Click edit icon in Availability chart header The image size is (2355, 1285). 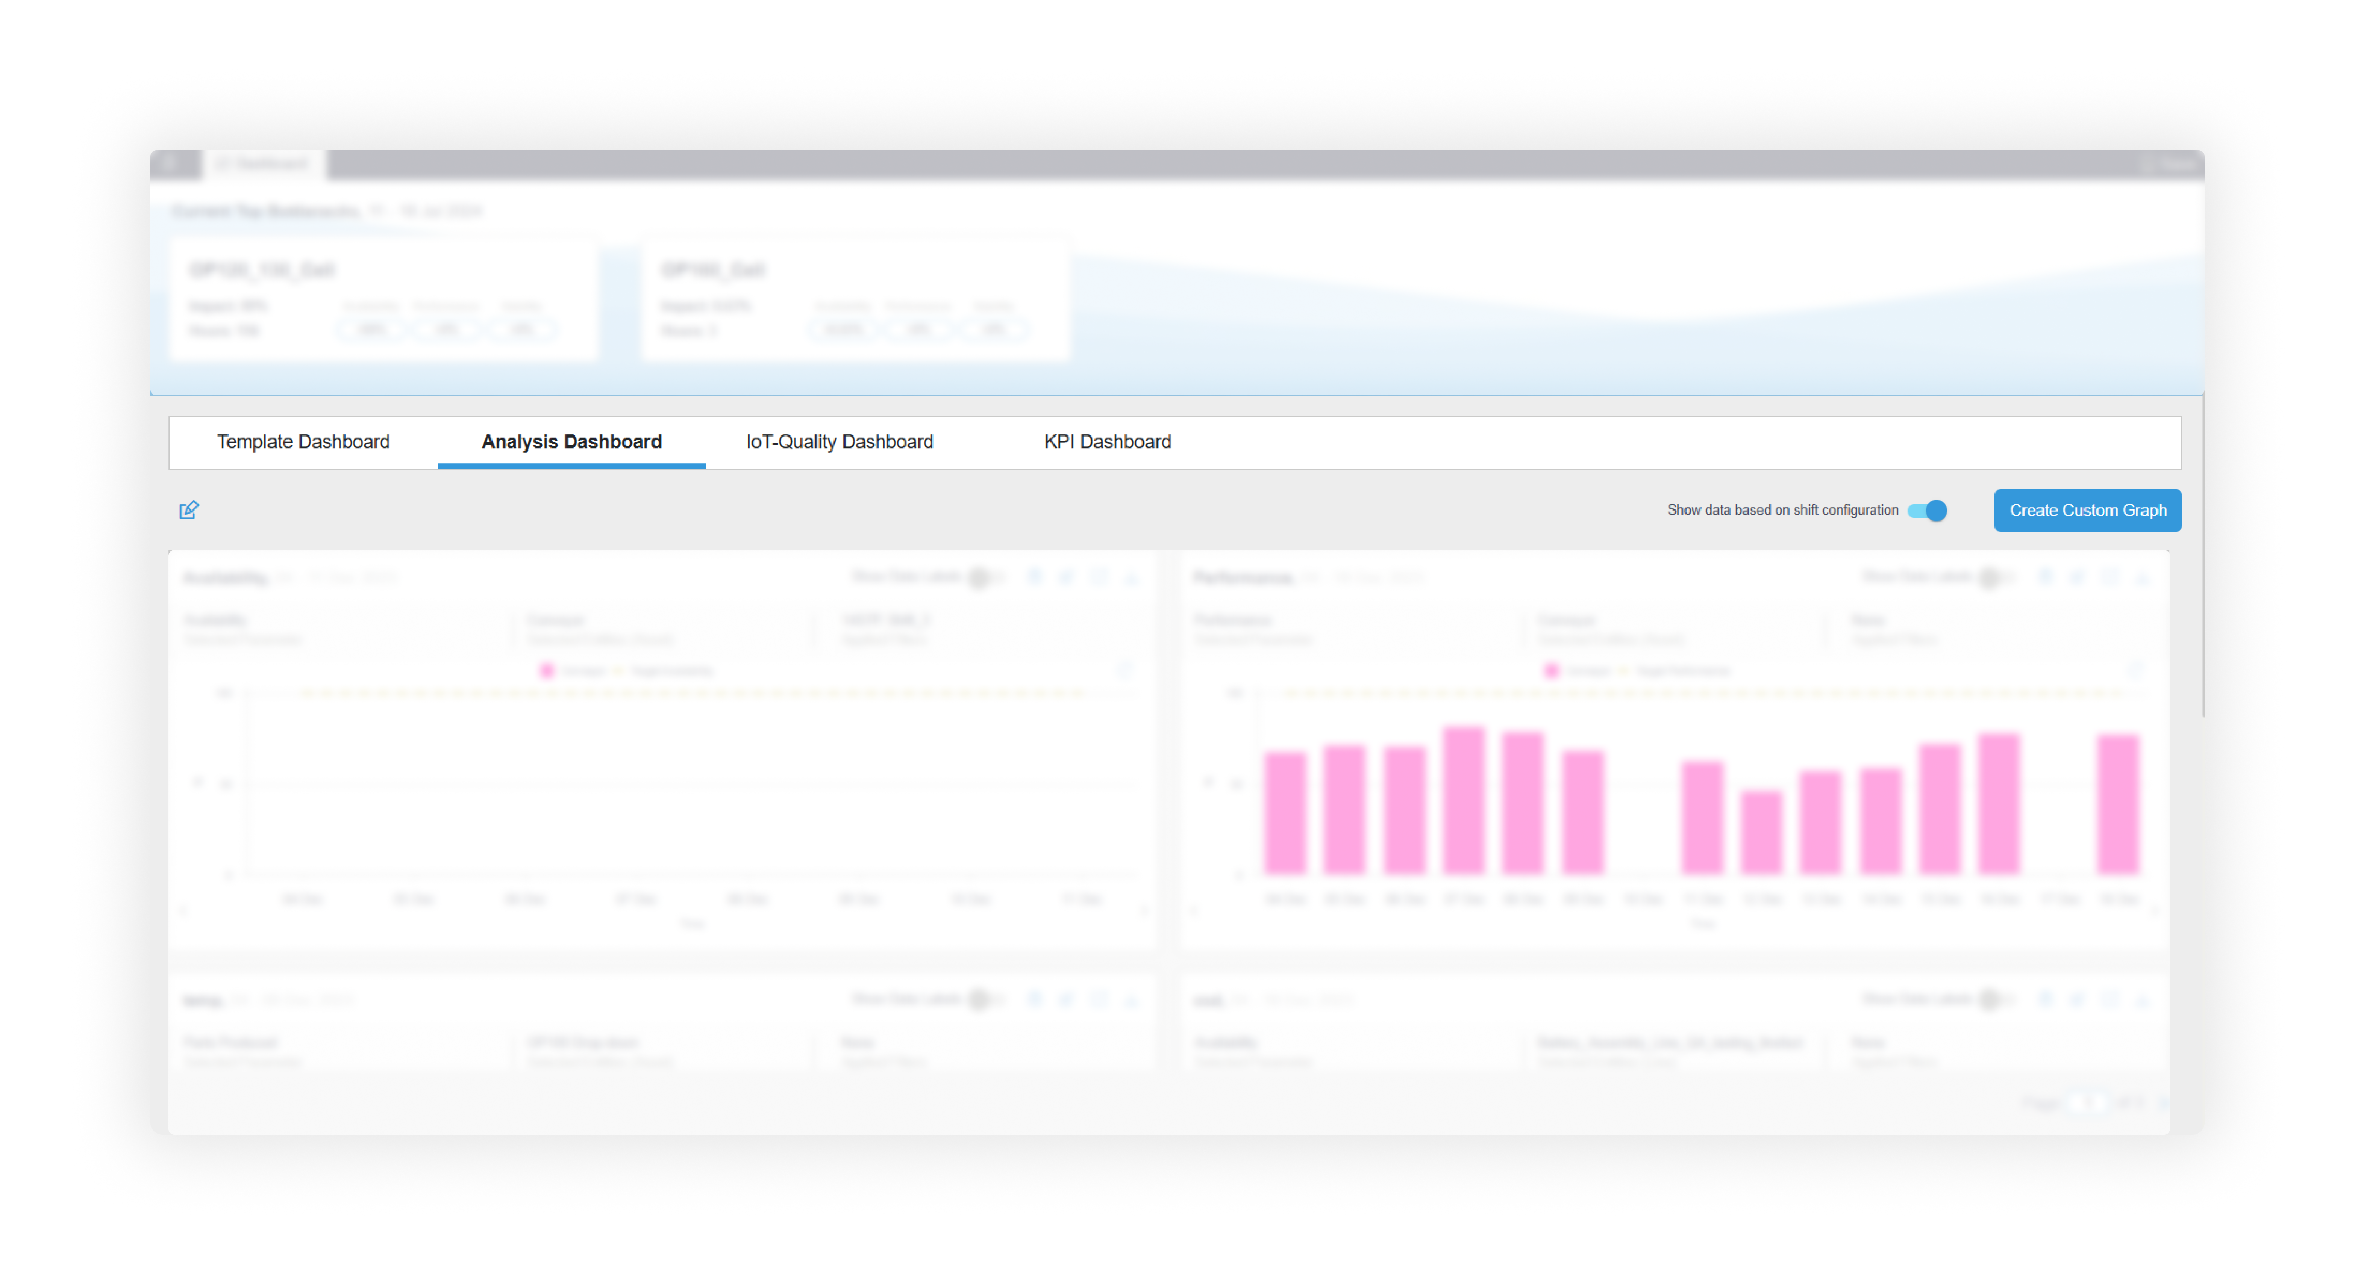pyautogui.click(x=1066, y=577)
